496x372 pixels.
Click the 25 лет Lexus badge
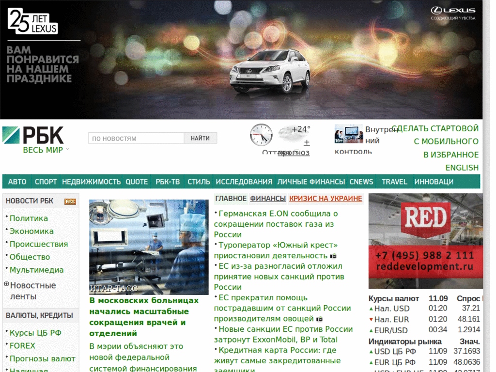coord(32,21)
